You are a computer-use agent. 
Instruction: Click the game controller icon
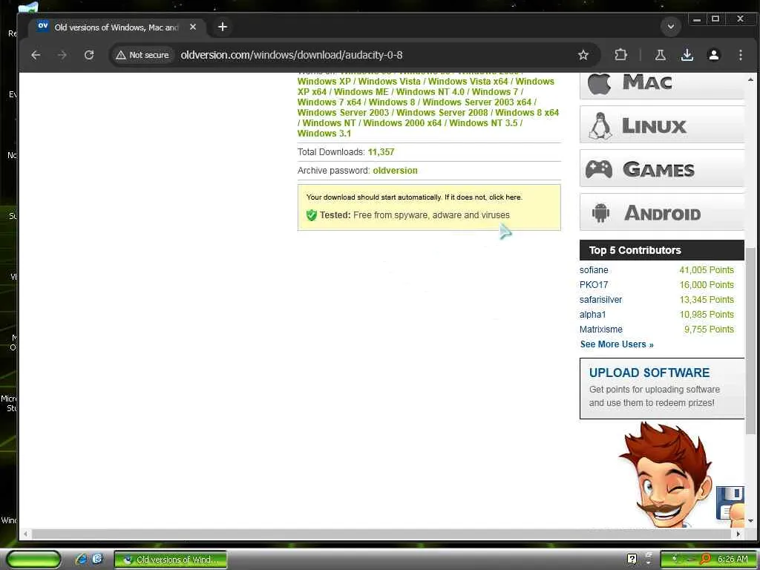point(599,169)
